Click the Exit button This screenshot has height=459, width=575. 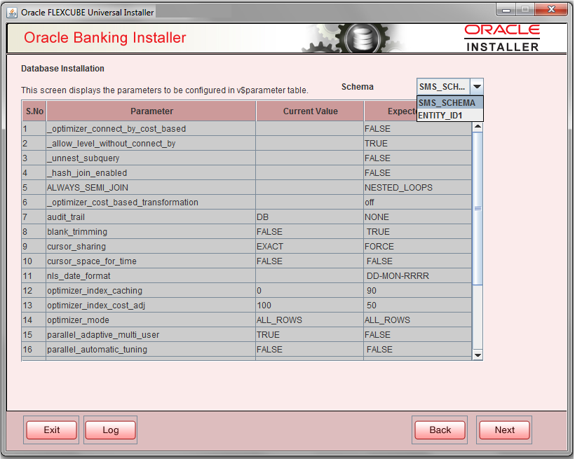50,430
